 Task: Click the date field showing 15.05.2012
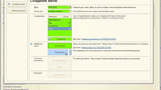(x=59, y=7)
